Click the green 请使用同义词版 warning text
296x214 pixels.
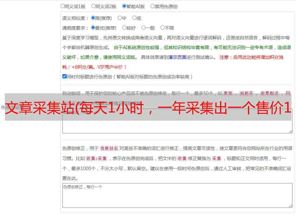point(120,57)
